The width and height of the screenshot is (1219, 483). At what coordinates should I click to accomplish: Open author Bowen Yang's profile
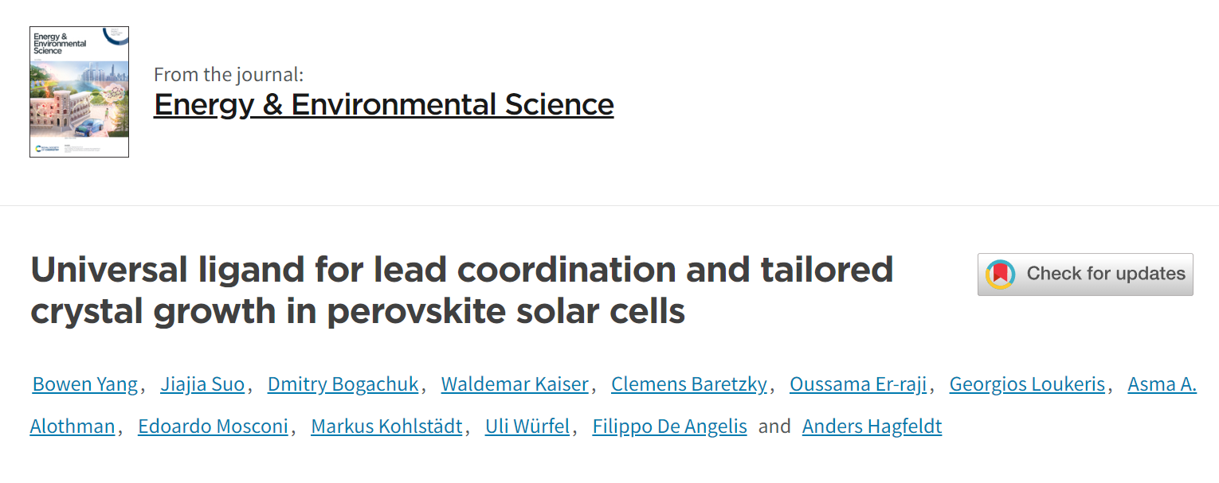[x=85, y=384]
